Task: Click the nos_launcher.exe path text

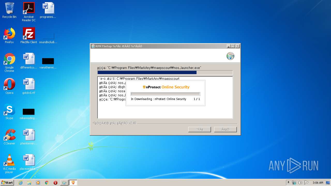Action: 149,68
